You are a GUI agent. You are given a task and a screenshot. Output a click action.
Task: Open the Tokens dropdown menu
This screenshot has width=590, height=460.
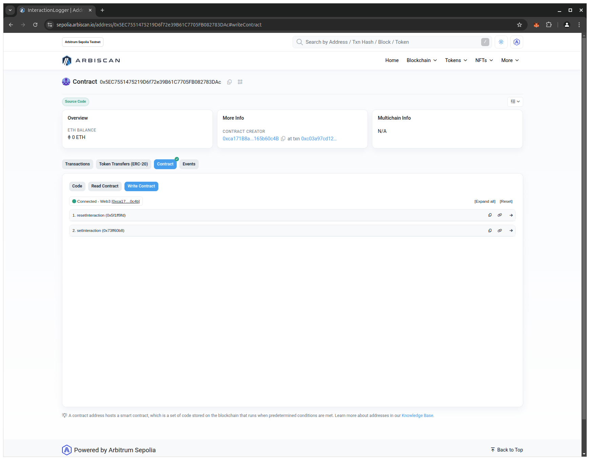pyautogui.click(x=456, y=60)
